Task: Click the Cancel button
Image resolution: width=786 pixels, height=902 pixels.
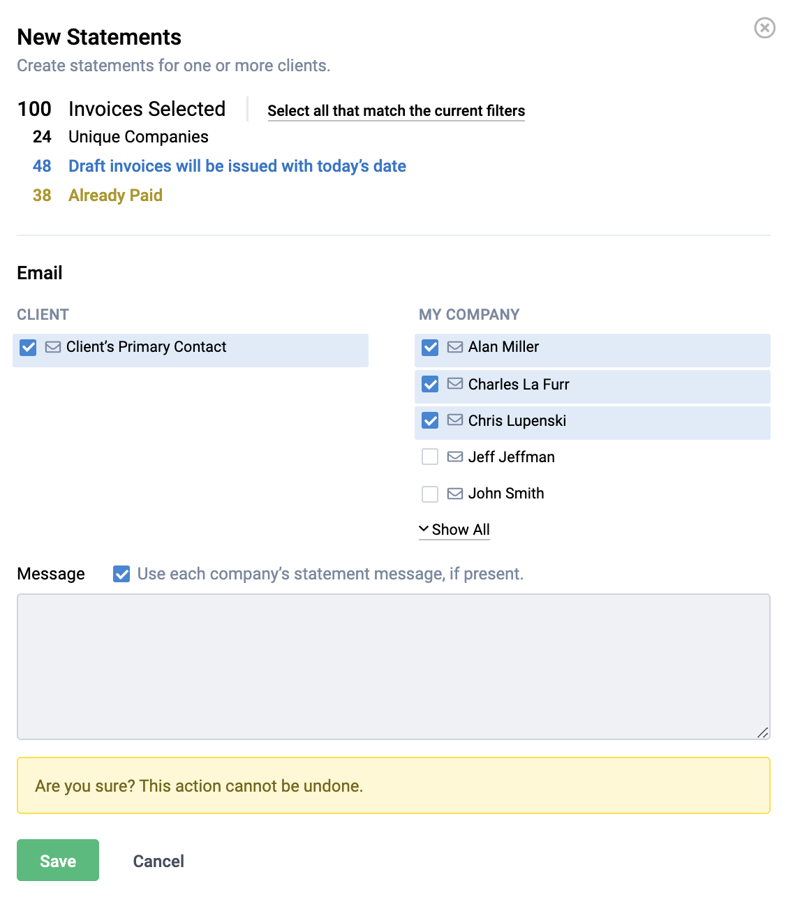Action: [x=158, y=861]
